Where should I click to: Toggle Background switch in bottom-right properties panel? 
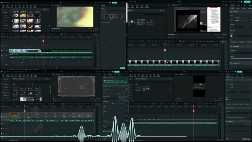(x=227, y=121)
